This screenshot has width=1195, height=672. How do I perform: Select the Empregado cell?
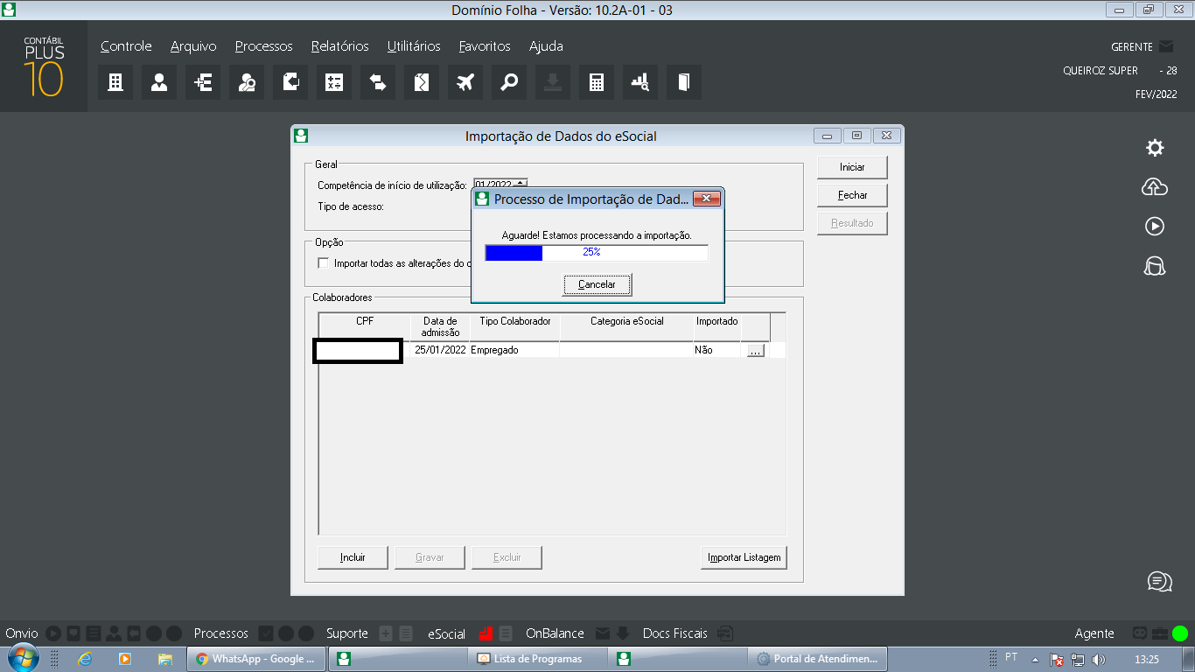[514, 350]
